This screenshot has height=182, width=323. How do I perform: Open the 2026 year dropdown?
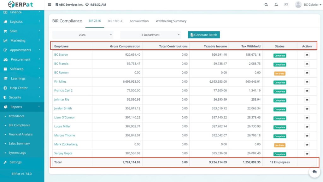click(83, 35)
